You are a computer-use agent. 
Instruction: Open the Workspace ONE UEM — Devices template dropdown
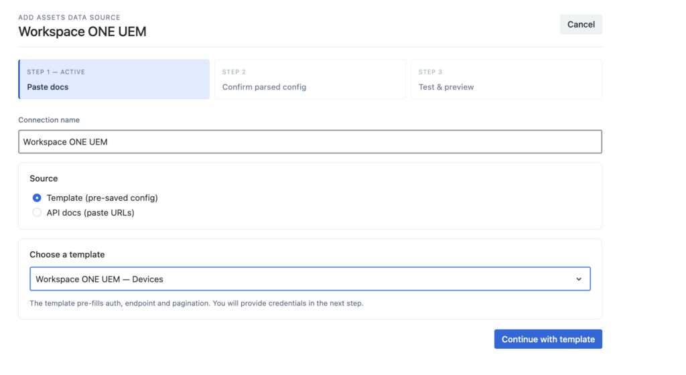(310, 279)
